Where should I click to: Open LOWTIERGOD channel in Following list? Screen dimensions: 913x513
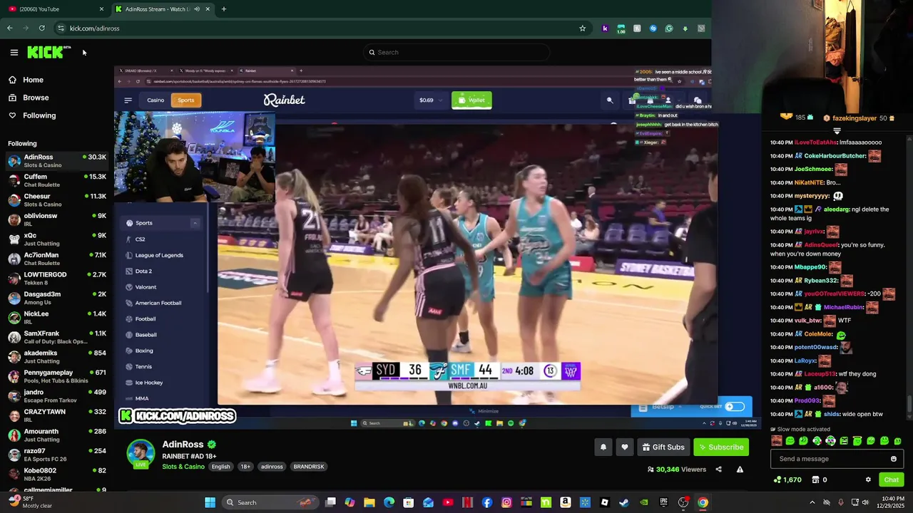pos(57,279)
